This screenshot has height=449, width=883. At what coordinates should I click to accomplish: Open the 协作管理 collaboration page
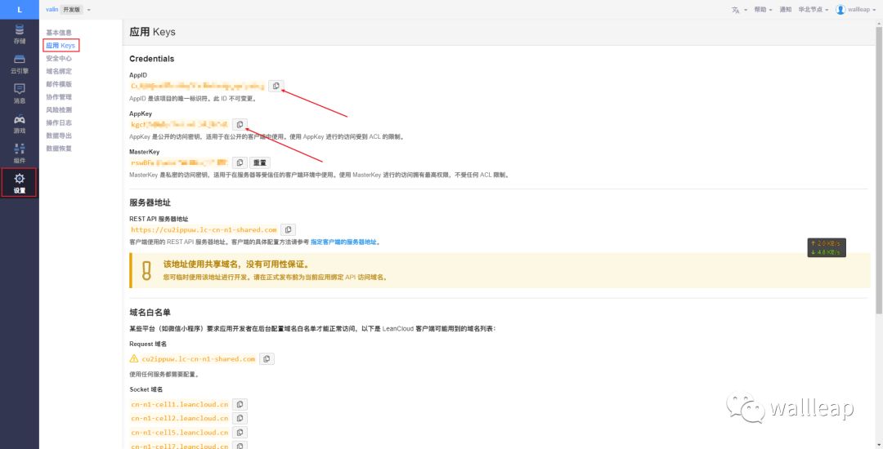coord(59,97)
